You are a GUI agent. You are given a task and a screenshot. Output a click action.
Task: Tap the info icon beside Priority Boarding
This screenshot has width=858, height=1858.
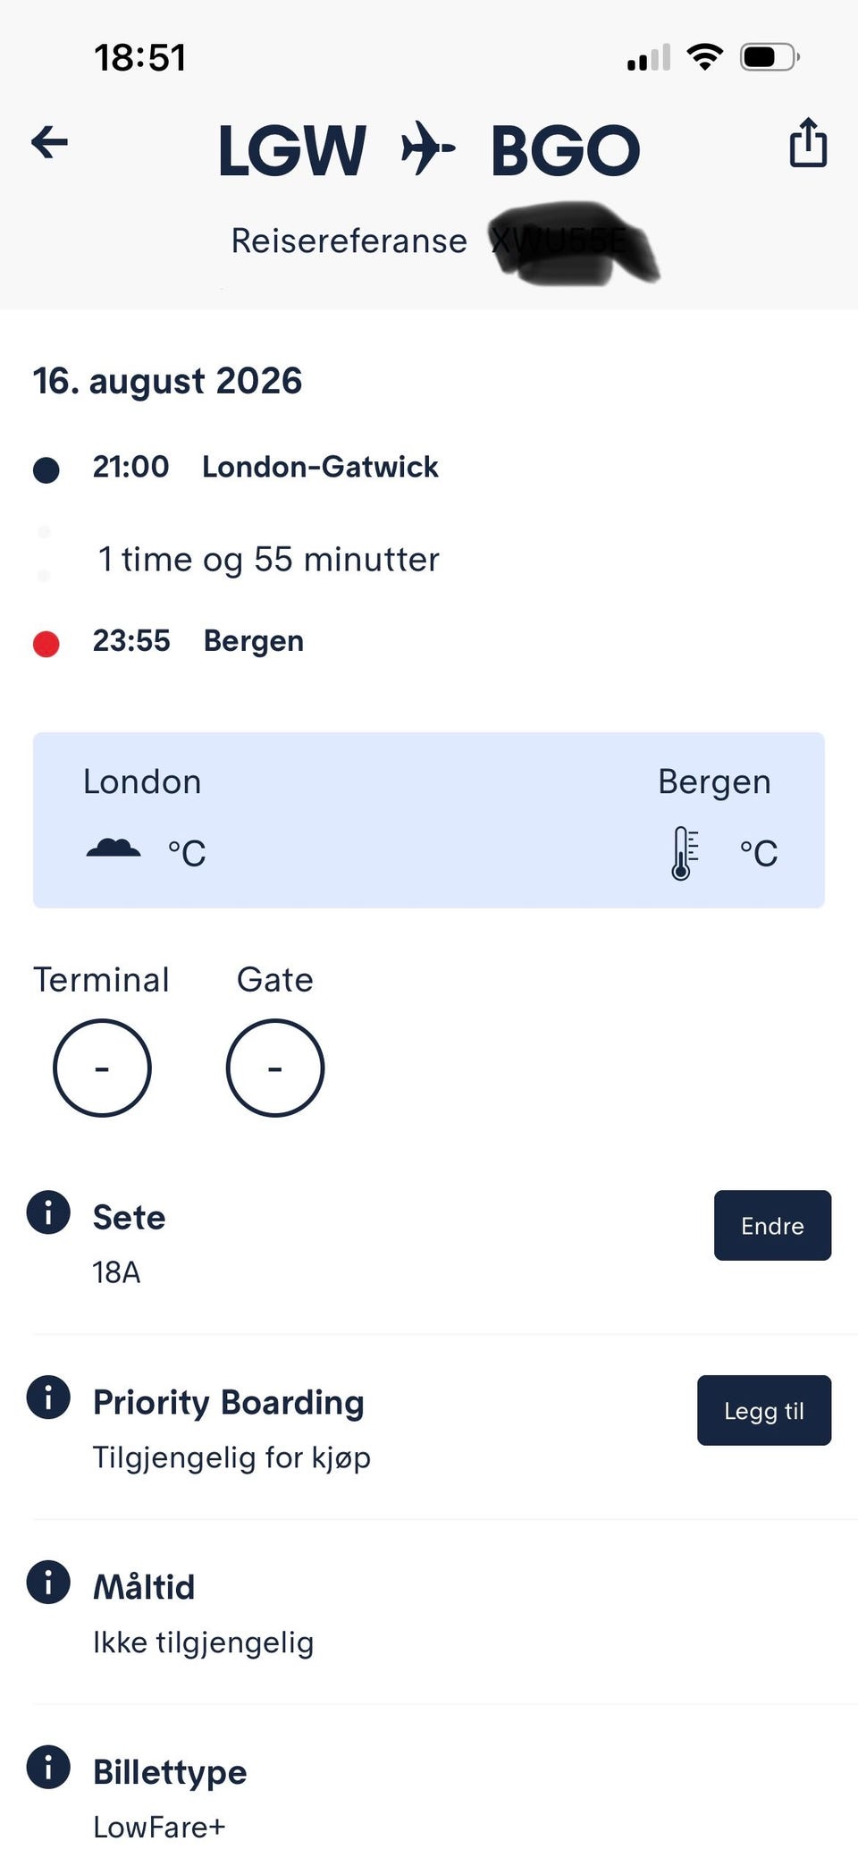[48, 1397]
